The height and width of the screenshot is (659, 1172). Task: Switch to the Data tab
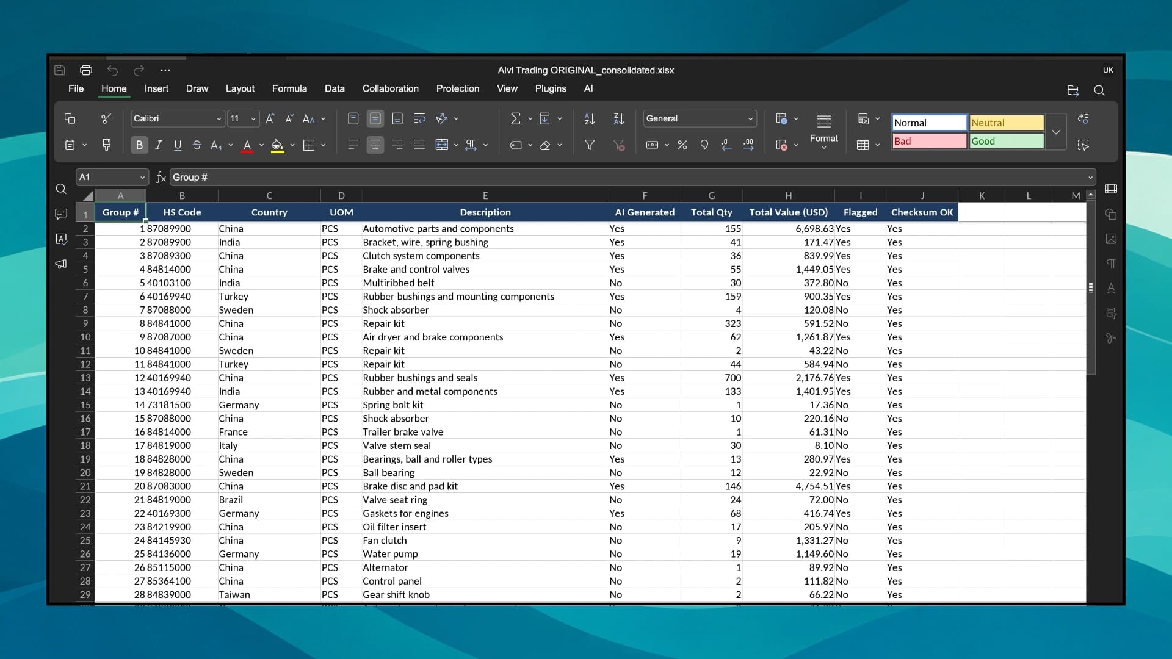click(x=335, y=88)
